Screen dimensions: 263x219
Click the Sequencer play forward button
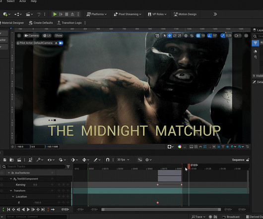click(28, 210)
